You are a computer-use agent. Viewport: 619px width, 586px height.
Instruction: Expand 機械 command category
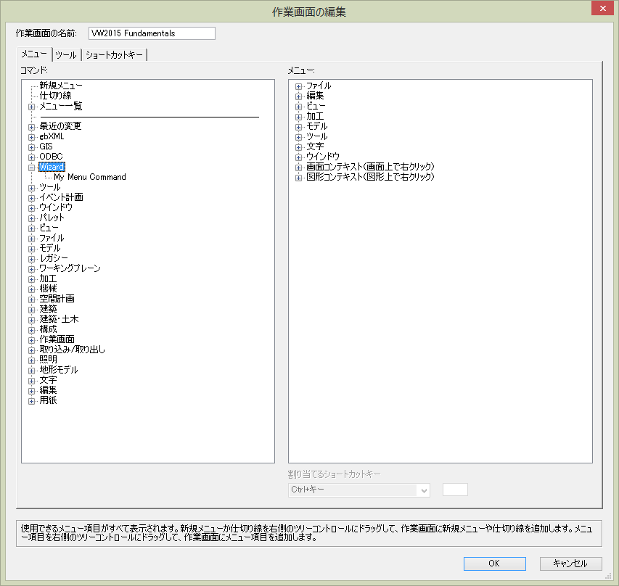(x=32, y=289)
